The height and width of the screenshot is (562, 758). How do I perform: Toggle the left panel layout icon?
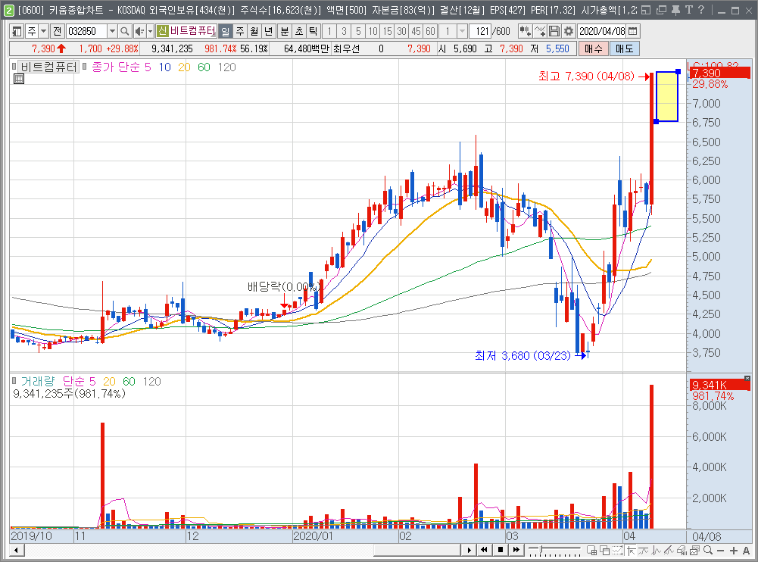17,32
